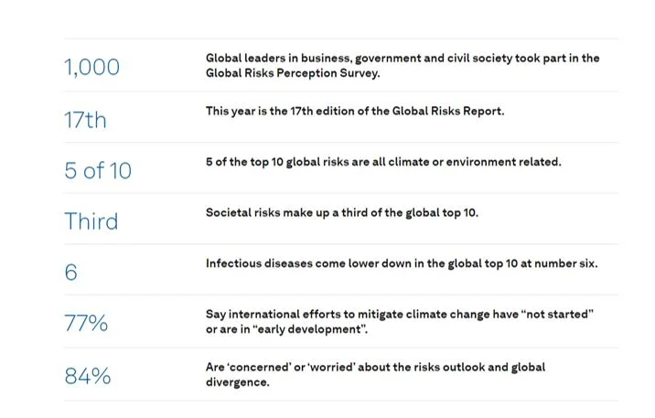
Task: Click the "Global leaders in business" sentence opening
Action: click(274, 58)
